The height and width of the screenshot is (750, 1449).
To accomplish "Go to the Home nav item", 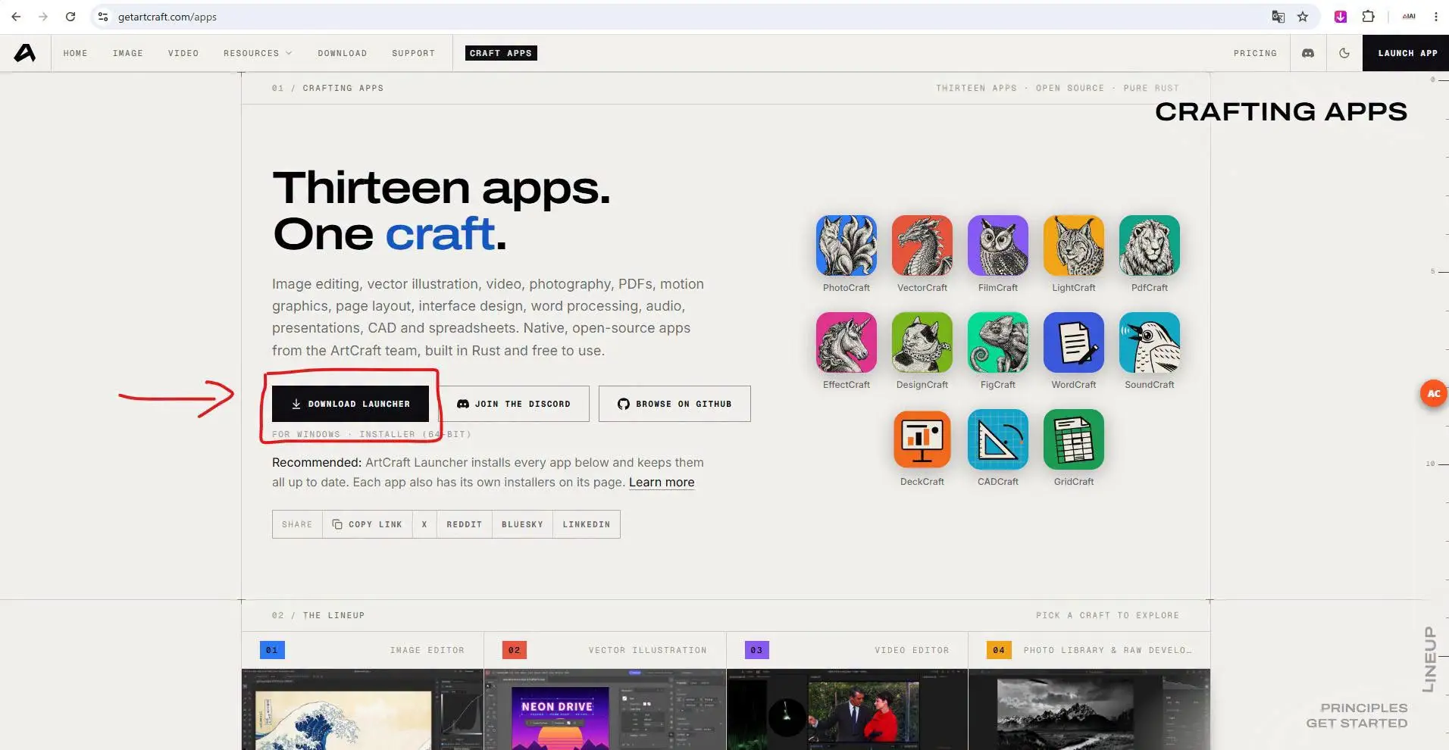I will [x=76, y=53].
